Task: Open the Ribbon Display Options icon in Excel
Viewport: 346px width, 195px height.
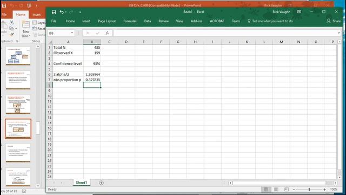Action: click(299, 12)
